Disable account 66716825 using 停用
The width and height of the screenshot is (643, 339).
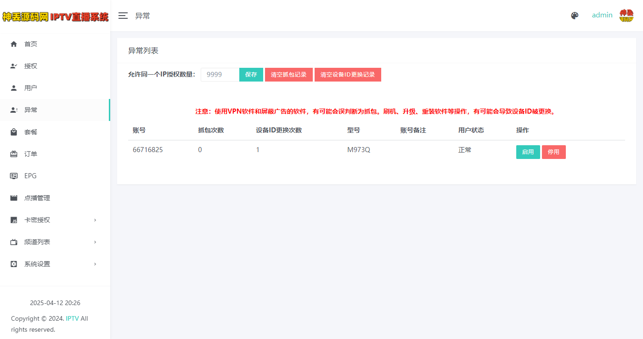click(x=554, y=152)
